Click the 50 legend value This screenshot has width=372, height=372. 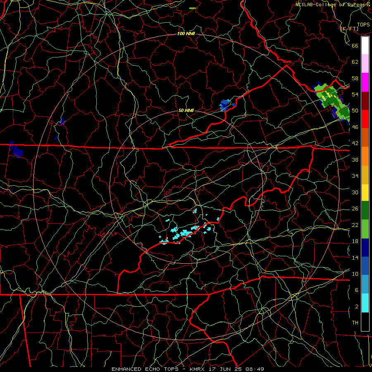[x=355, y=110]
